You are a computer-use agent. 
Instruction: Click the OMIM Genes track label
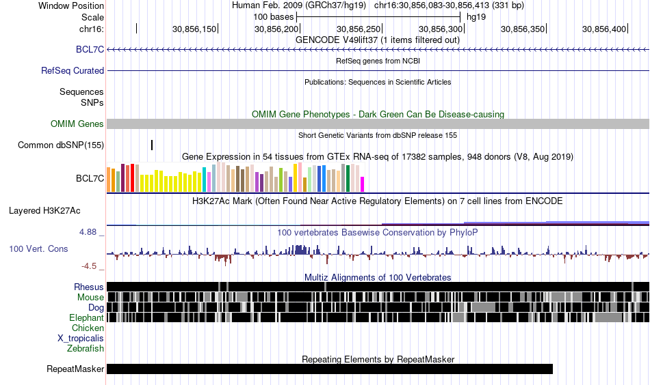coord(77,124)
